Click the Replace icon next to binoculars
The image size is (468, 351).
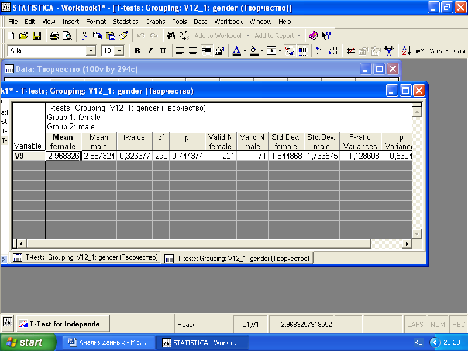(184, 36)
